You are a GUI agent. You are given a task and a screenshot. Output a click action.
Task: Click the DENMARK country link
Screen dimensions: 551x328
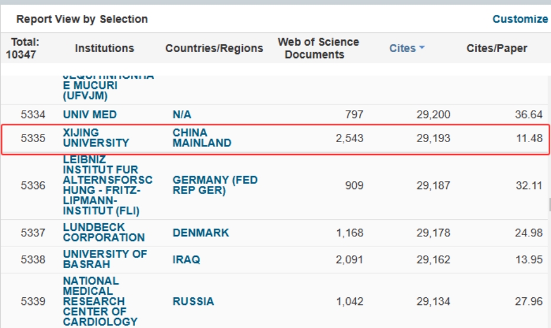point(200,233)
